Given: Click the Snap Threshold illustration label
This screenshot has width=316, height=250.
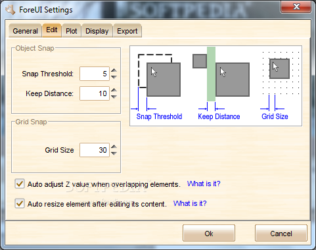Looking at the screenshot, I should pyautogui.click(x=159, y=116).
